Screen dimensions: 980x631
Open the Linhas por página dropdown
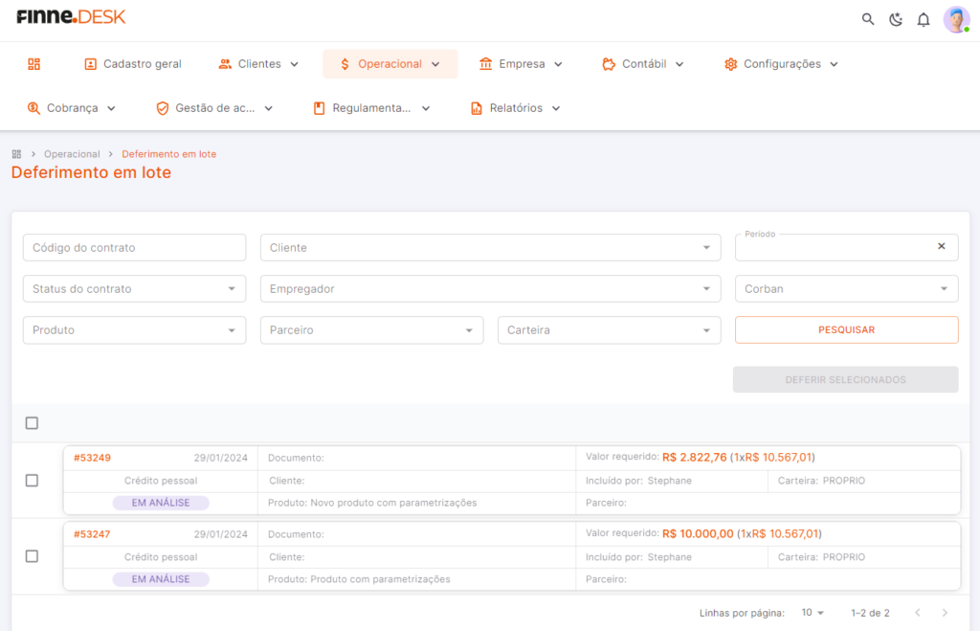click(813, 613)
